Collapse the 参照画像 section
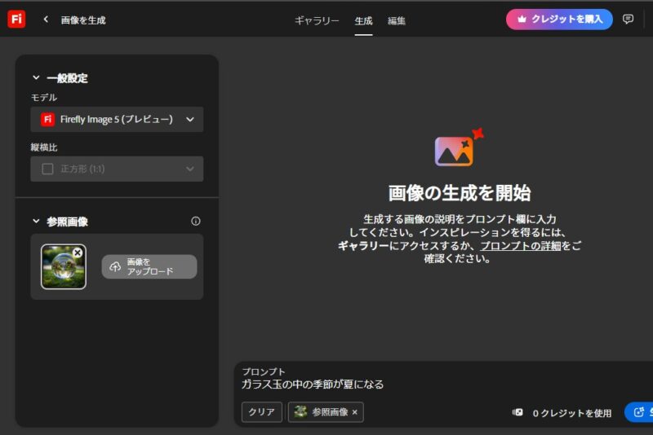The height and width of the screenshot is (435, 653). 36,222
